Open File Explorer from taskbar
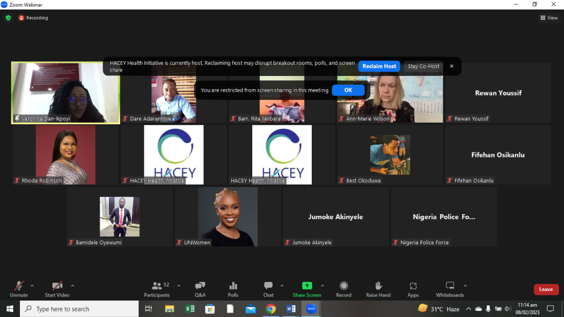The width and height of the screenshot is (564, 317). click(x=170, y=309)
